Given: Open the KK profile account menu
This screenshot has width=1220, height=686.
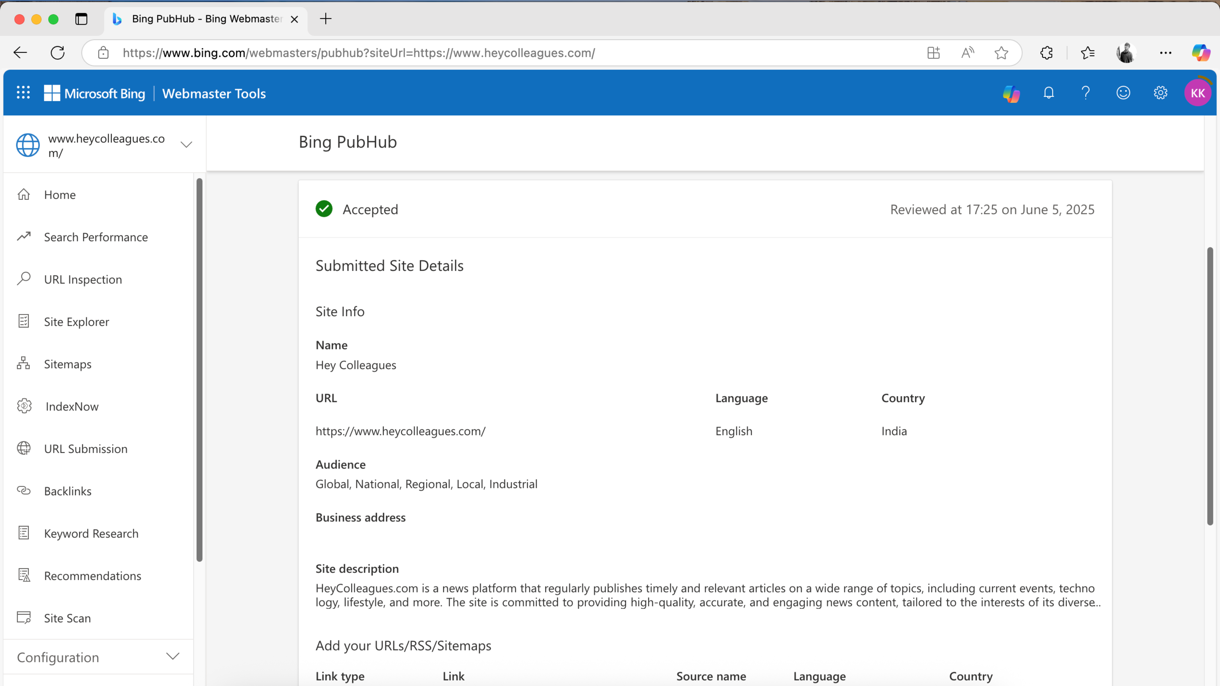Looking at the screenshot, I should point(1198,93).
